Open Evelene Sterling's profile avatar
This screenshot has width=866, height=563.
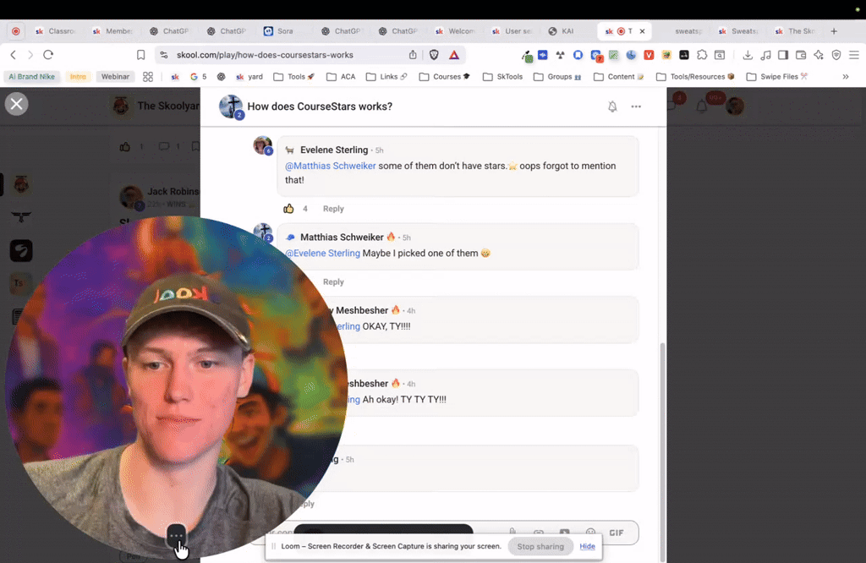coord(263,145)
